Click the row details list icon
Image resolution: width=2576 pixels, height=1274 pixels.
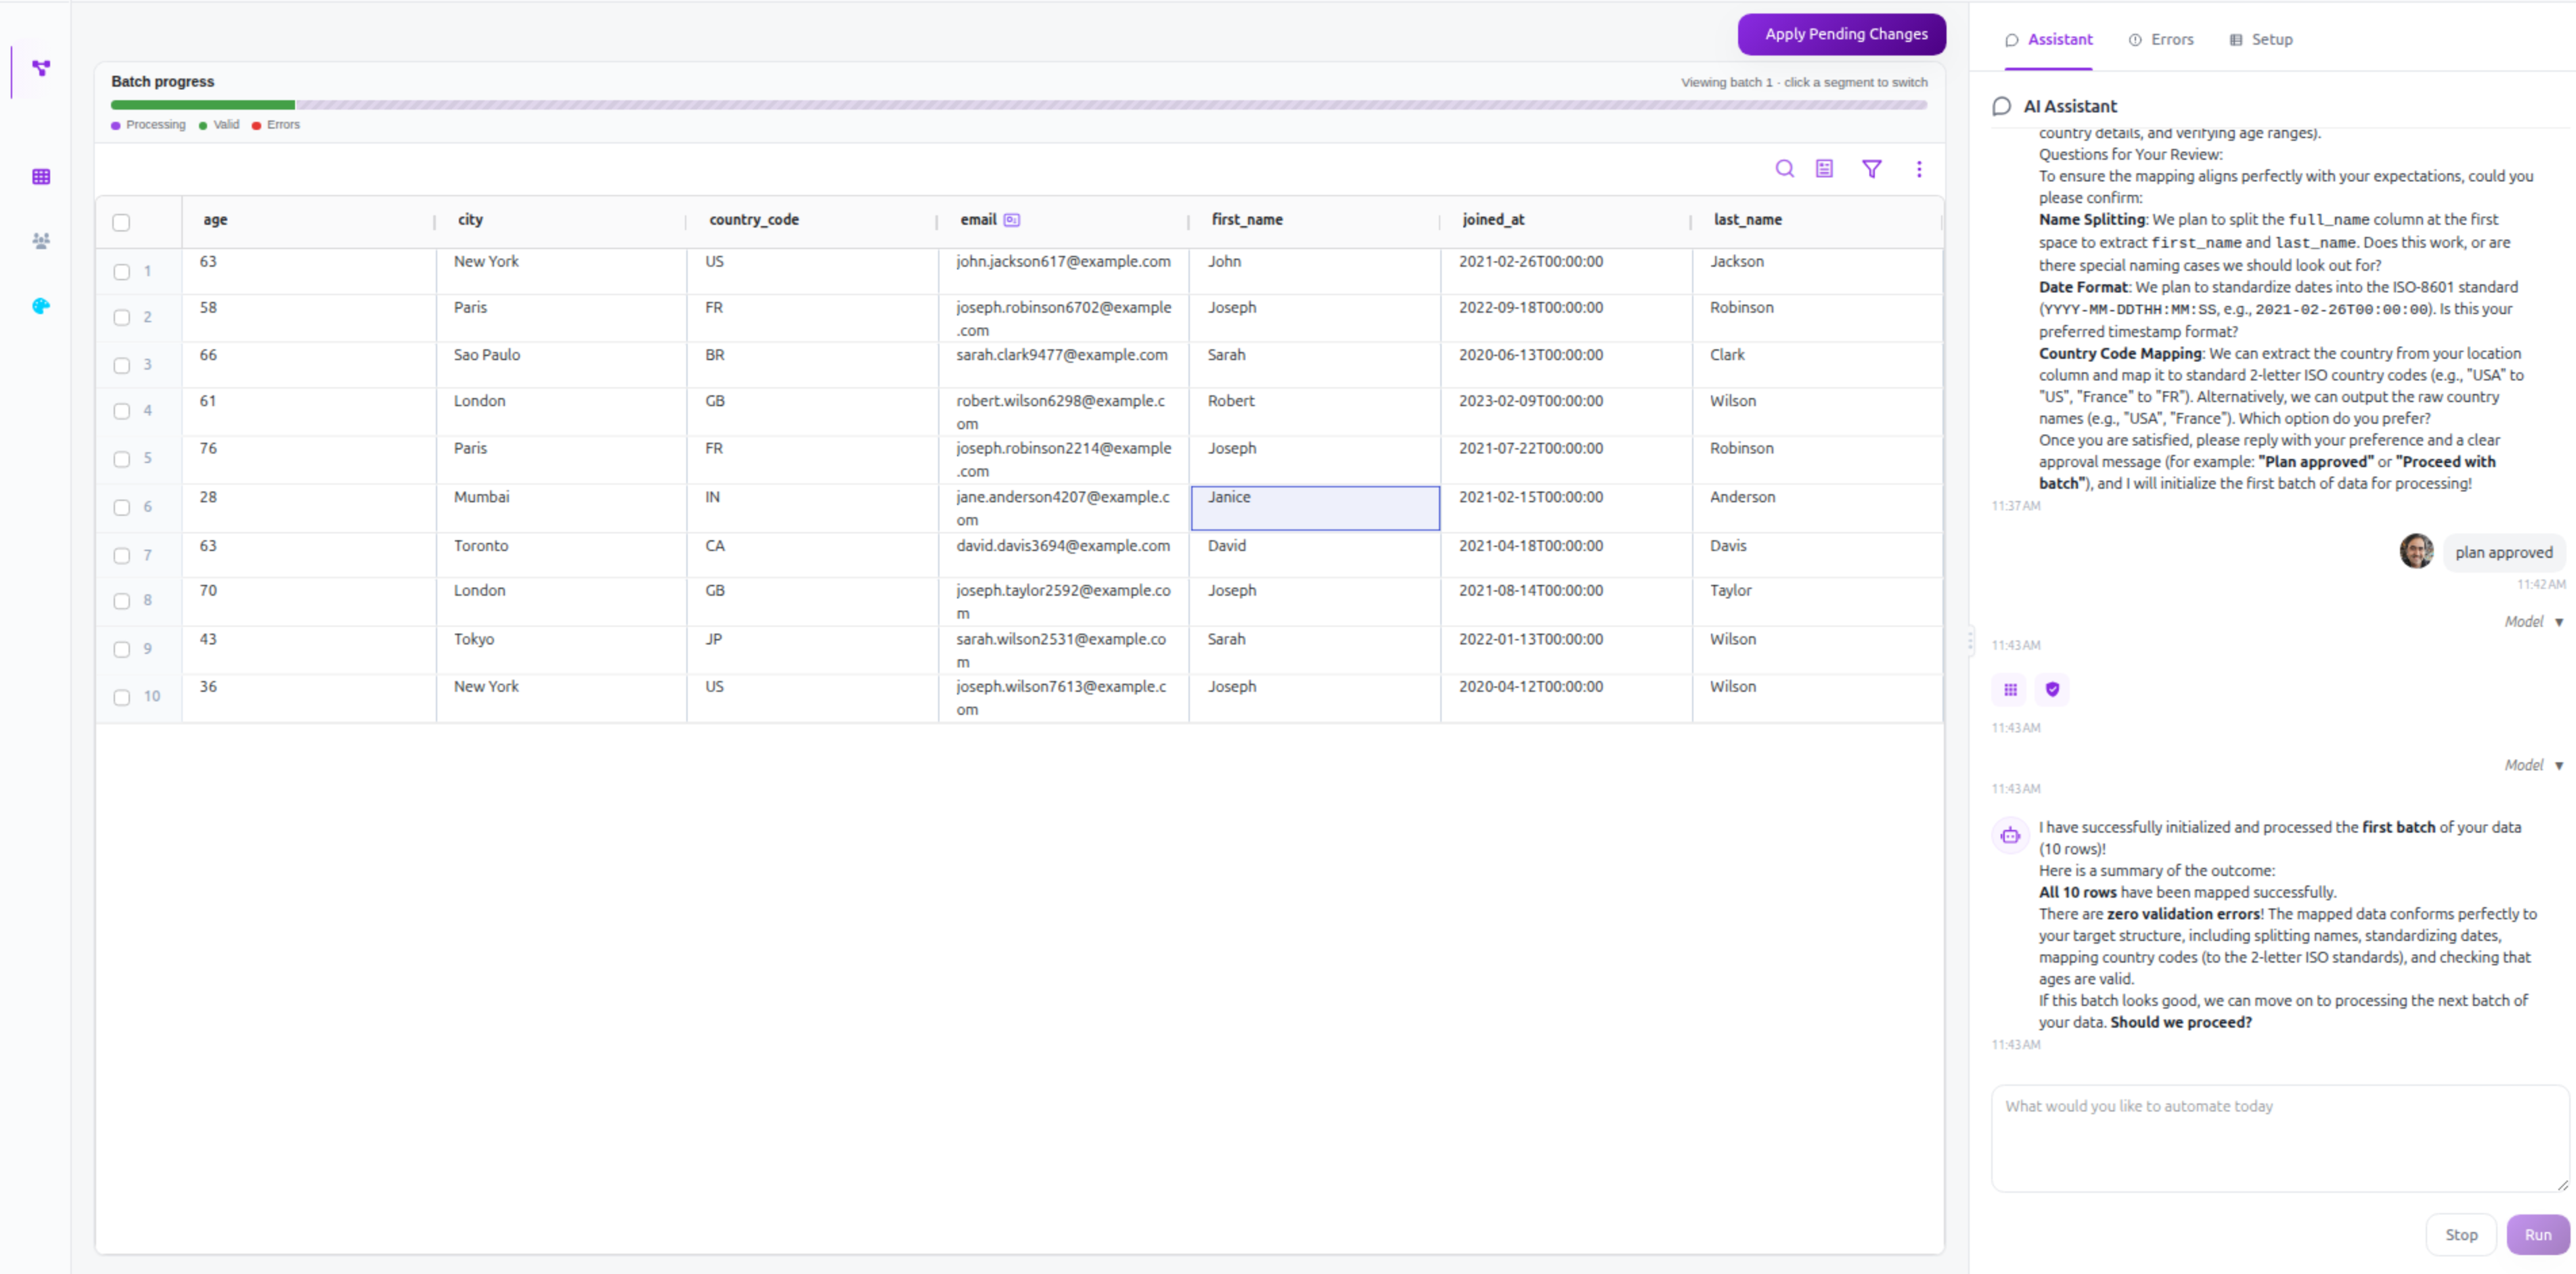tap(1824, 169)
